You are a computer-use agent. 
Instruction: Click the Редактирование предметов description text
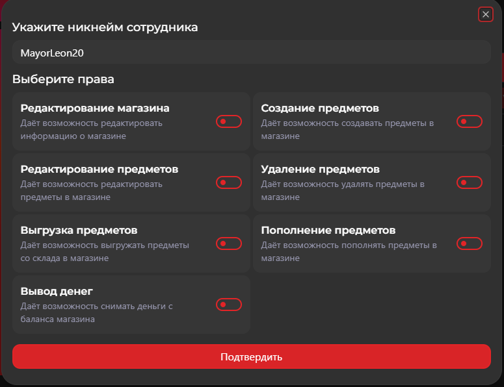pyautogui.click(x=91, y=190)
